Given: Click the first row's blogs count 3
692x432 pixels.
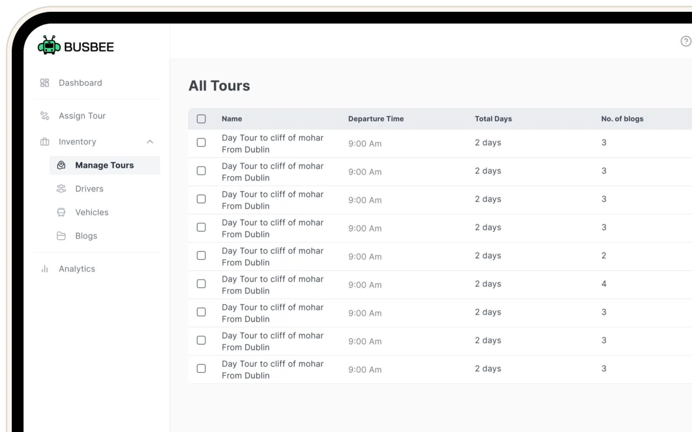Looking at the screenshot, I should [604, 142].
